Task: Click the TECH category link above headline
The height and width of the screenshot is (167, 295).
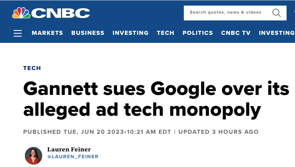Action: 32,68
